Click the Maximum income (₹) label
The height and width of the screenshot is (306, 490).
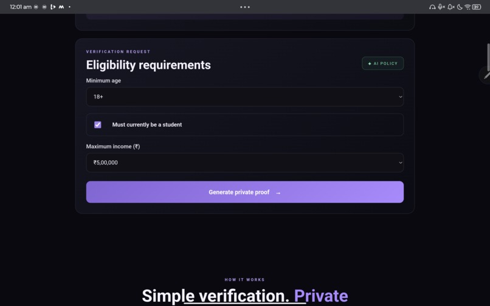(x=113, y=146)
